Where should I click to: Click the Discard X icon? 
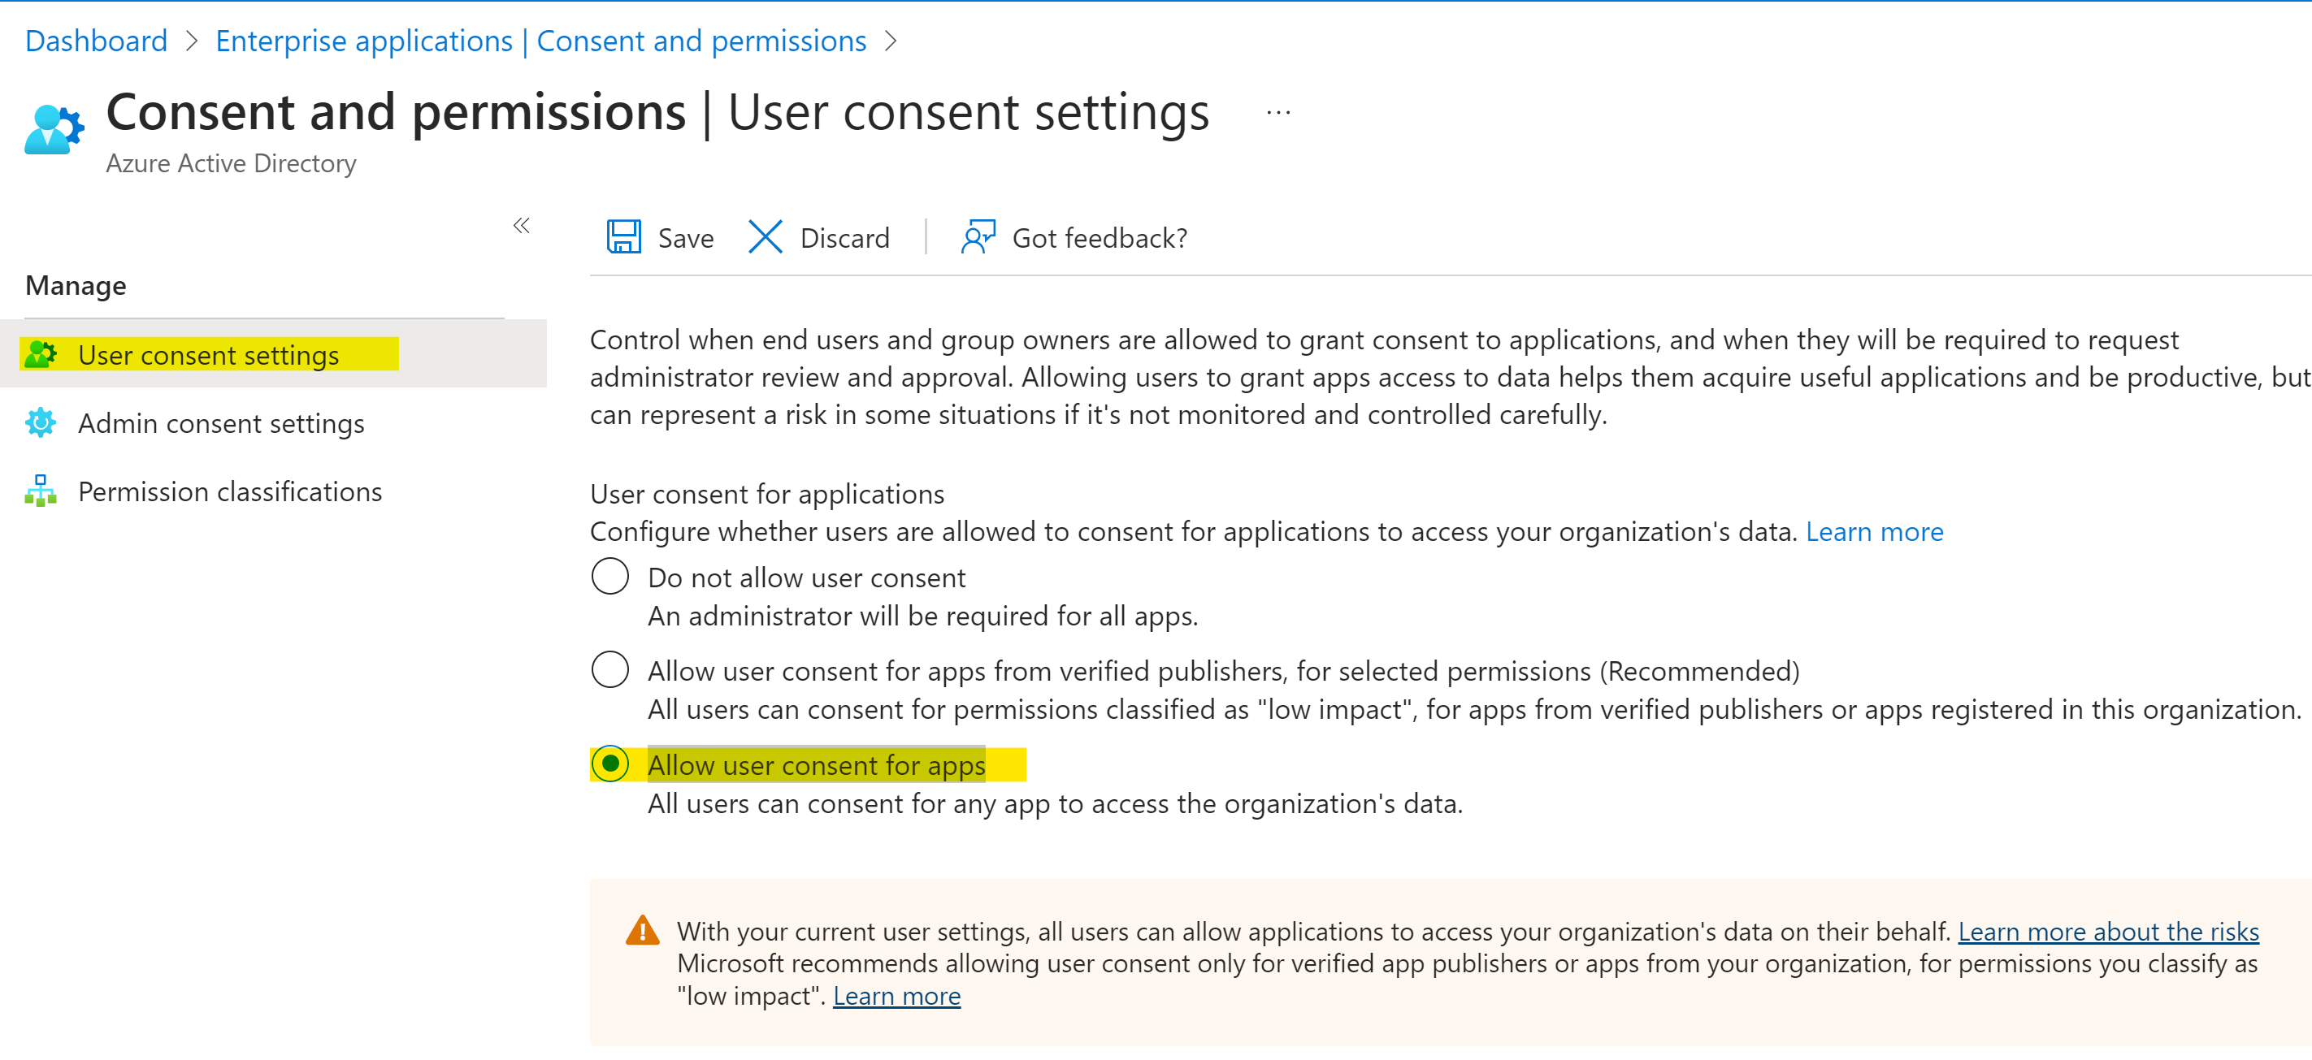click(x=766, y=238)
